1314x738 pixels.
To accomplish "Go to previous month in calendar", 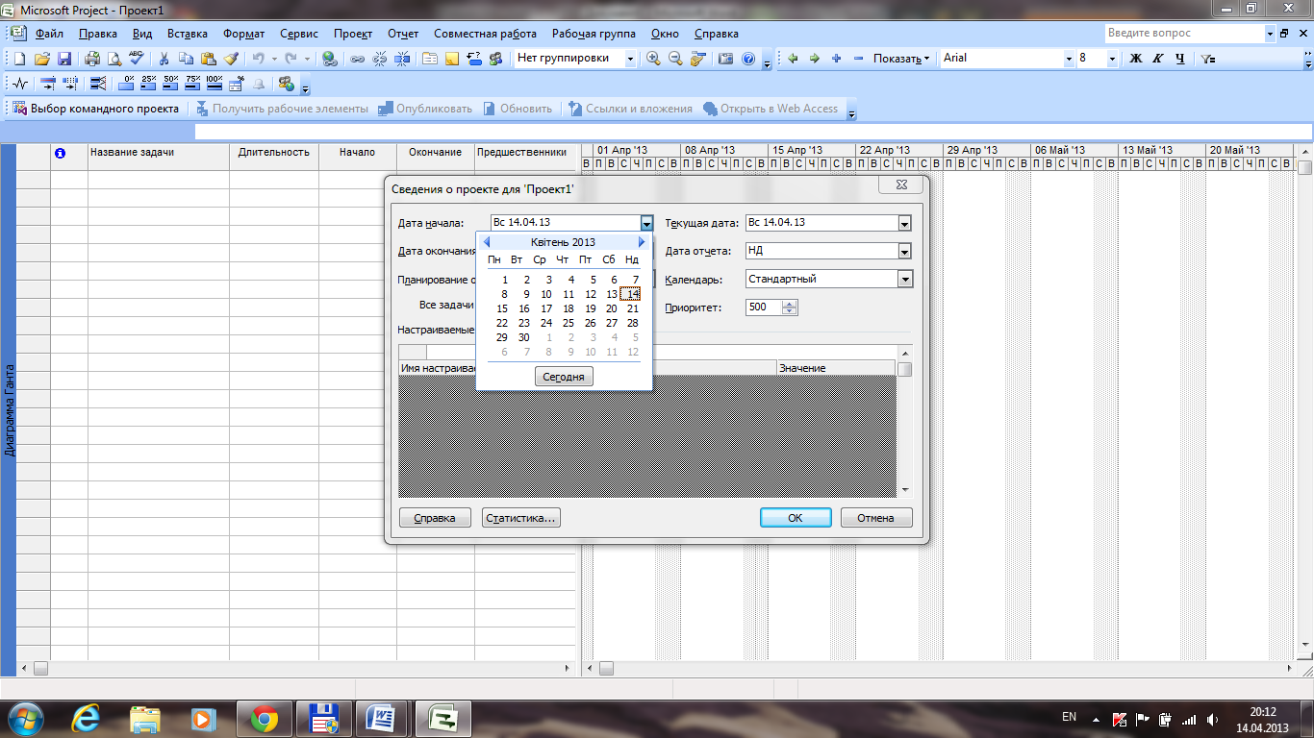I will point(487,242).
